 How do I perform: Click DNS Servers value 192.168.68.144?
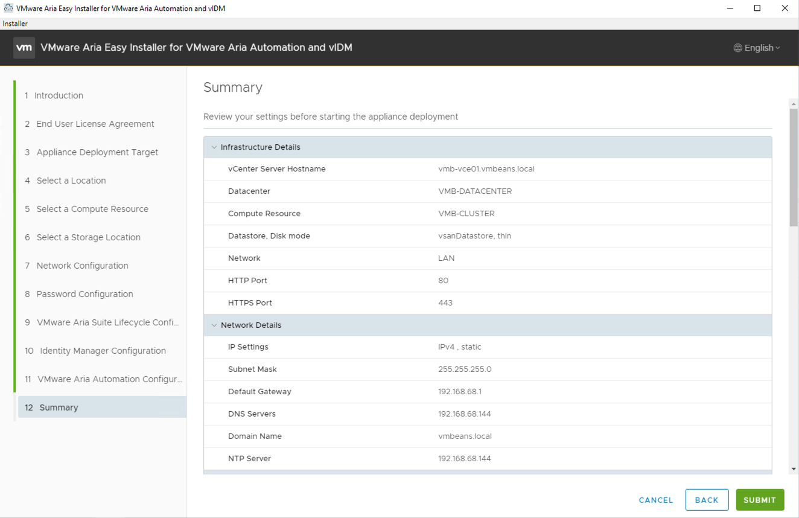tap(465, 414)
